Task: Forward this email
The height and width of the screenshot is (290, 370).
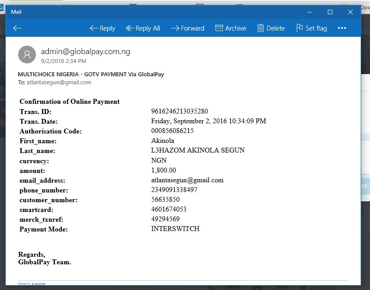Action: 188,28
